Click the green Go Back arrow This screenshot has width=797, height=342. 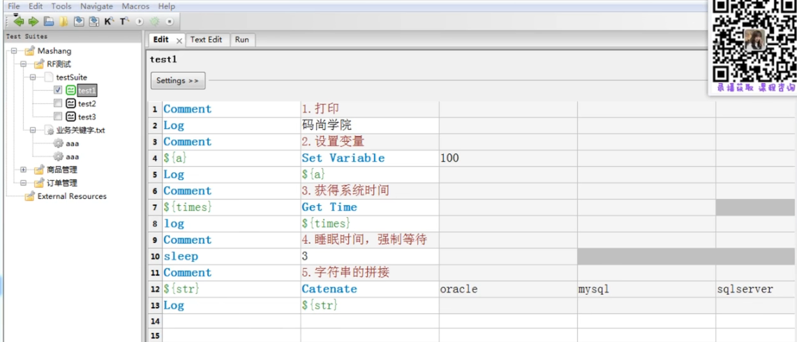coord(19,22)
